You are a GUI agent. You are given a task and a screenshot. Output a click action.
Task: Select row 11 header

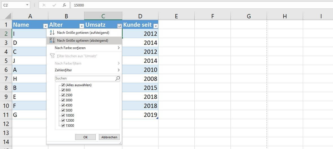tap(6, 115)
